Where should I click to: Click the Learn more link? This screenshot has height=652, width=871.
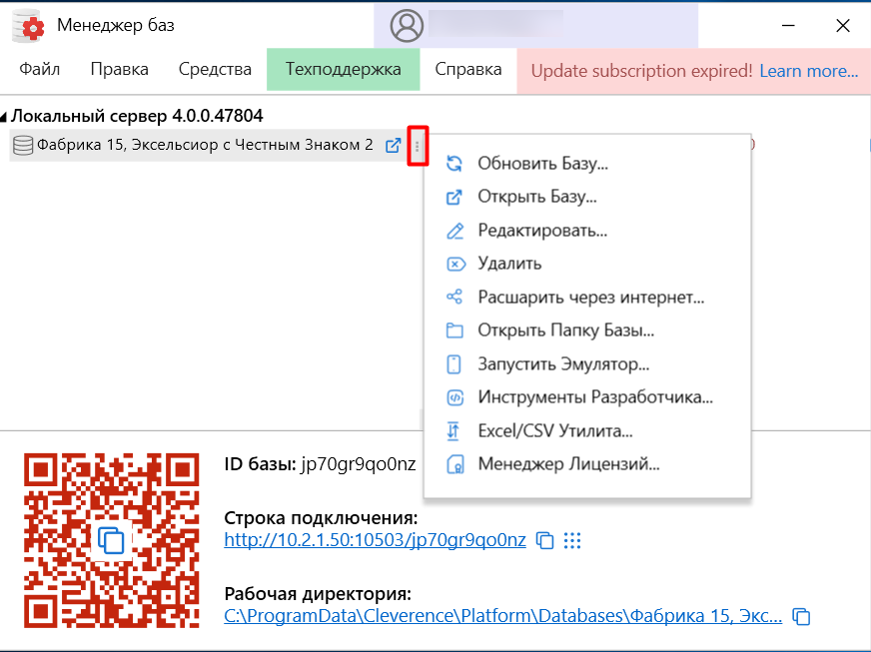point(808,71)
